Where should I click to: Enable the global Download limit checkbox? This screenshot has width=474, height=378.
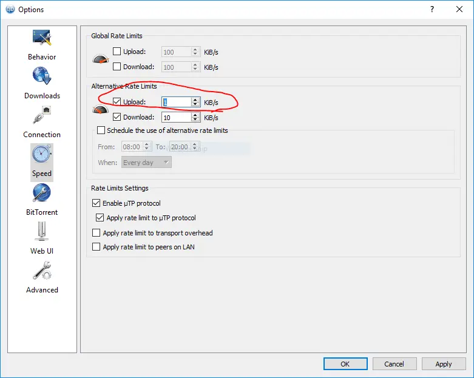point(117,67)
